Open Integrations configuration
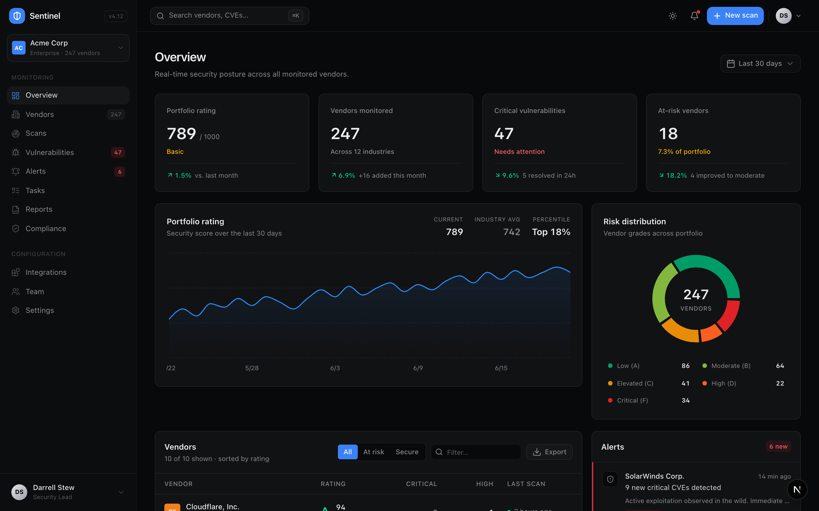The image size is (819, 511). tap(68, 273)
